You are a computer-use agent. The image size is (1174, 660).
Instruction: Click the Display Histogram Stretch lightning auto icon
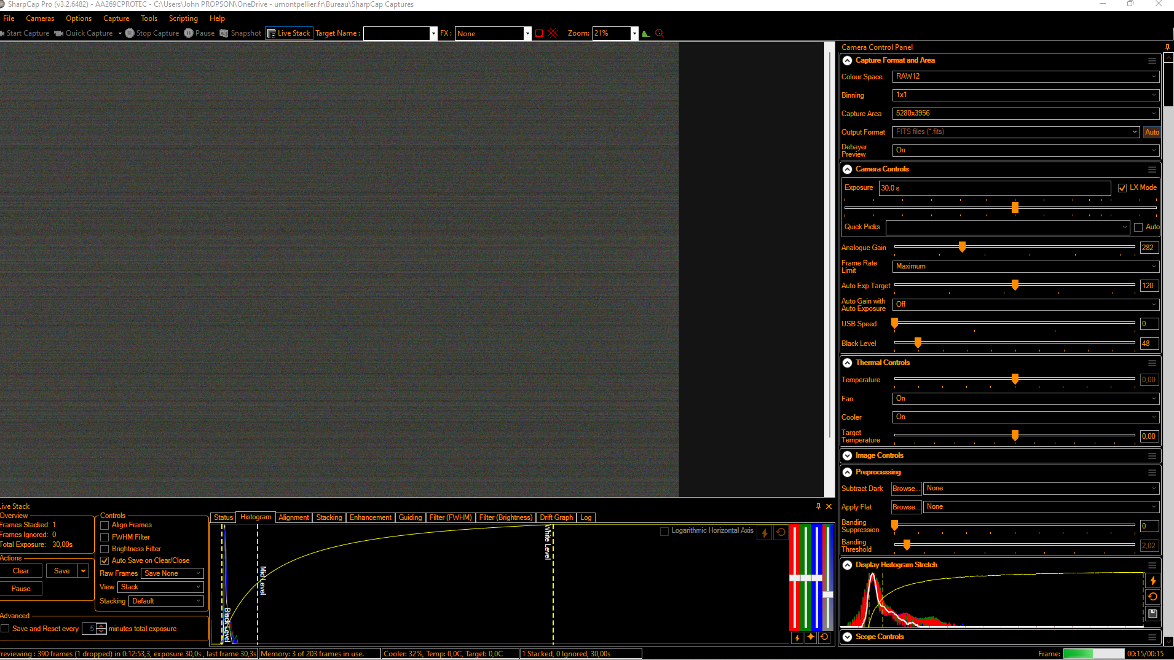[1152, 581]
